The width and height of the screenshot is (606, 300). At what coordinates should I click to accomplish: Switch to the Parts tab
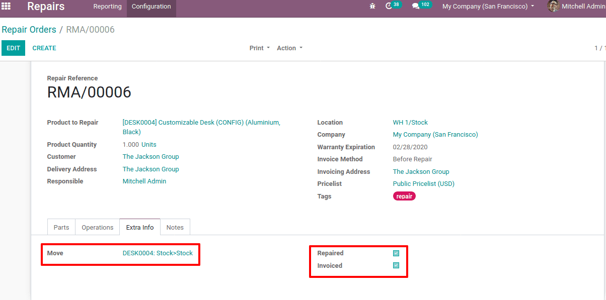click(x=61, y=227)
